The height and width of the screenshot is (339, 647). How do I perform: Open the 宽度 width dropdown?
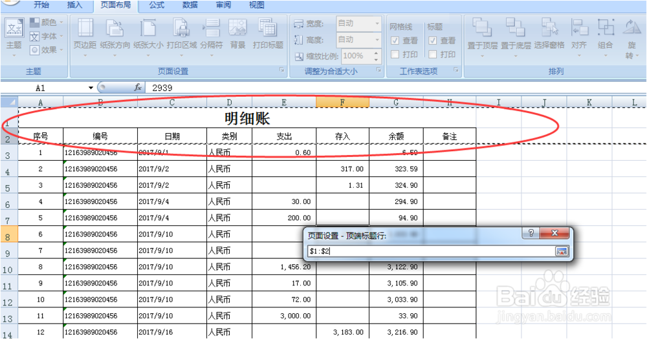coord(377,23)
